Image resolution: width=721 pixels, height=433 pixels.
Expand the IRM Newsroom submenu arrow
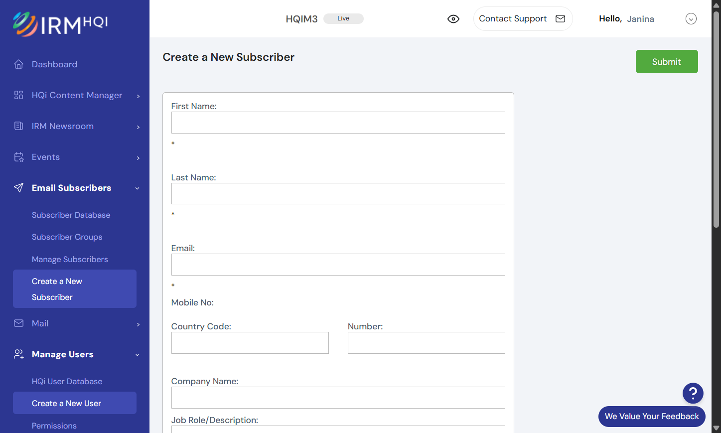tap(138, 127)
